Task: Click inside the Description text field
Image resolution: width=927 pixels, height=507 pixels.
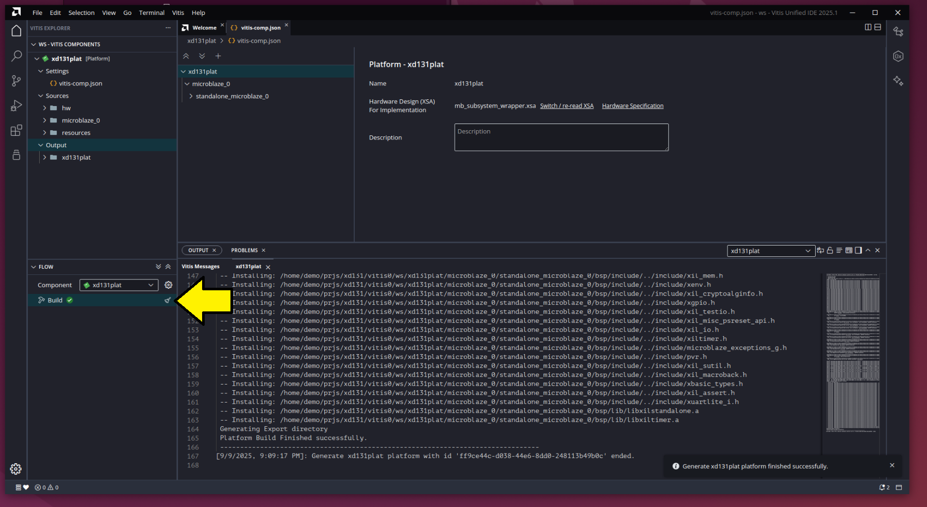Action: [561, 137]
